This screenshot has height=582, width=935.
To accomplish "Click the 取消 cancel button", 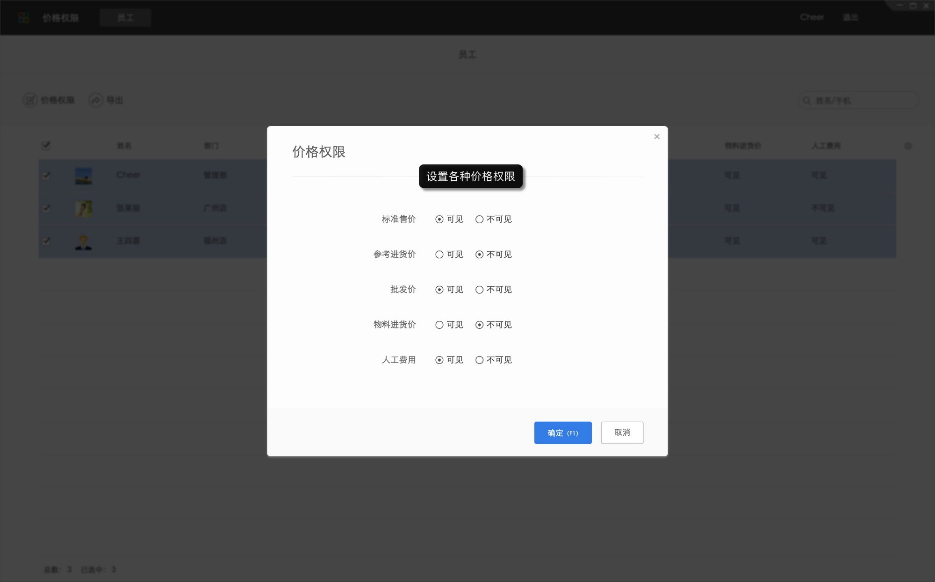I will (622, 433).
